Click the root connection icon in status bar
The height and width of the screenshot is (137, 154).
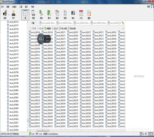30,134
